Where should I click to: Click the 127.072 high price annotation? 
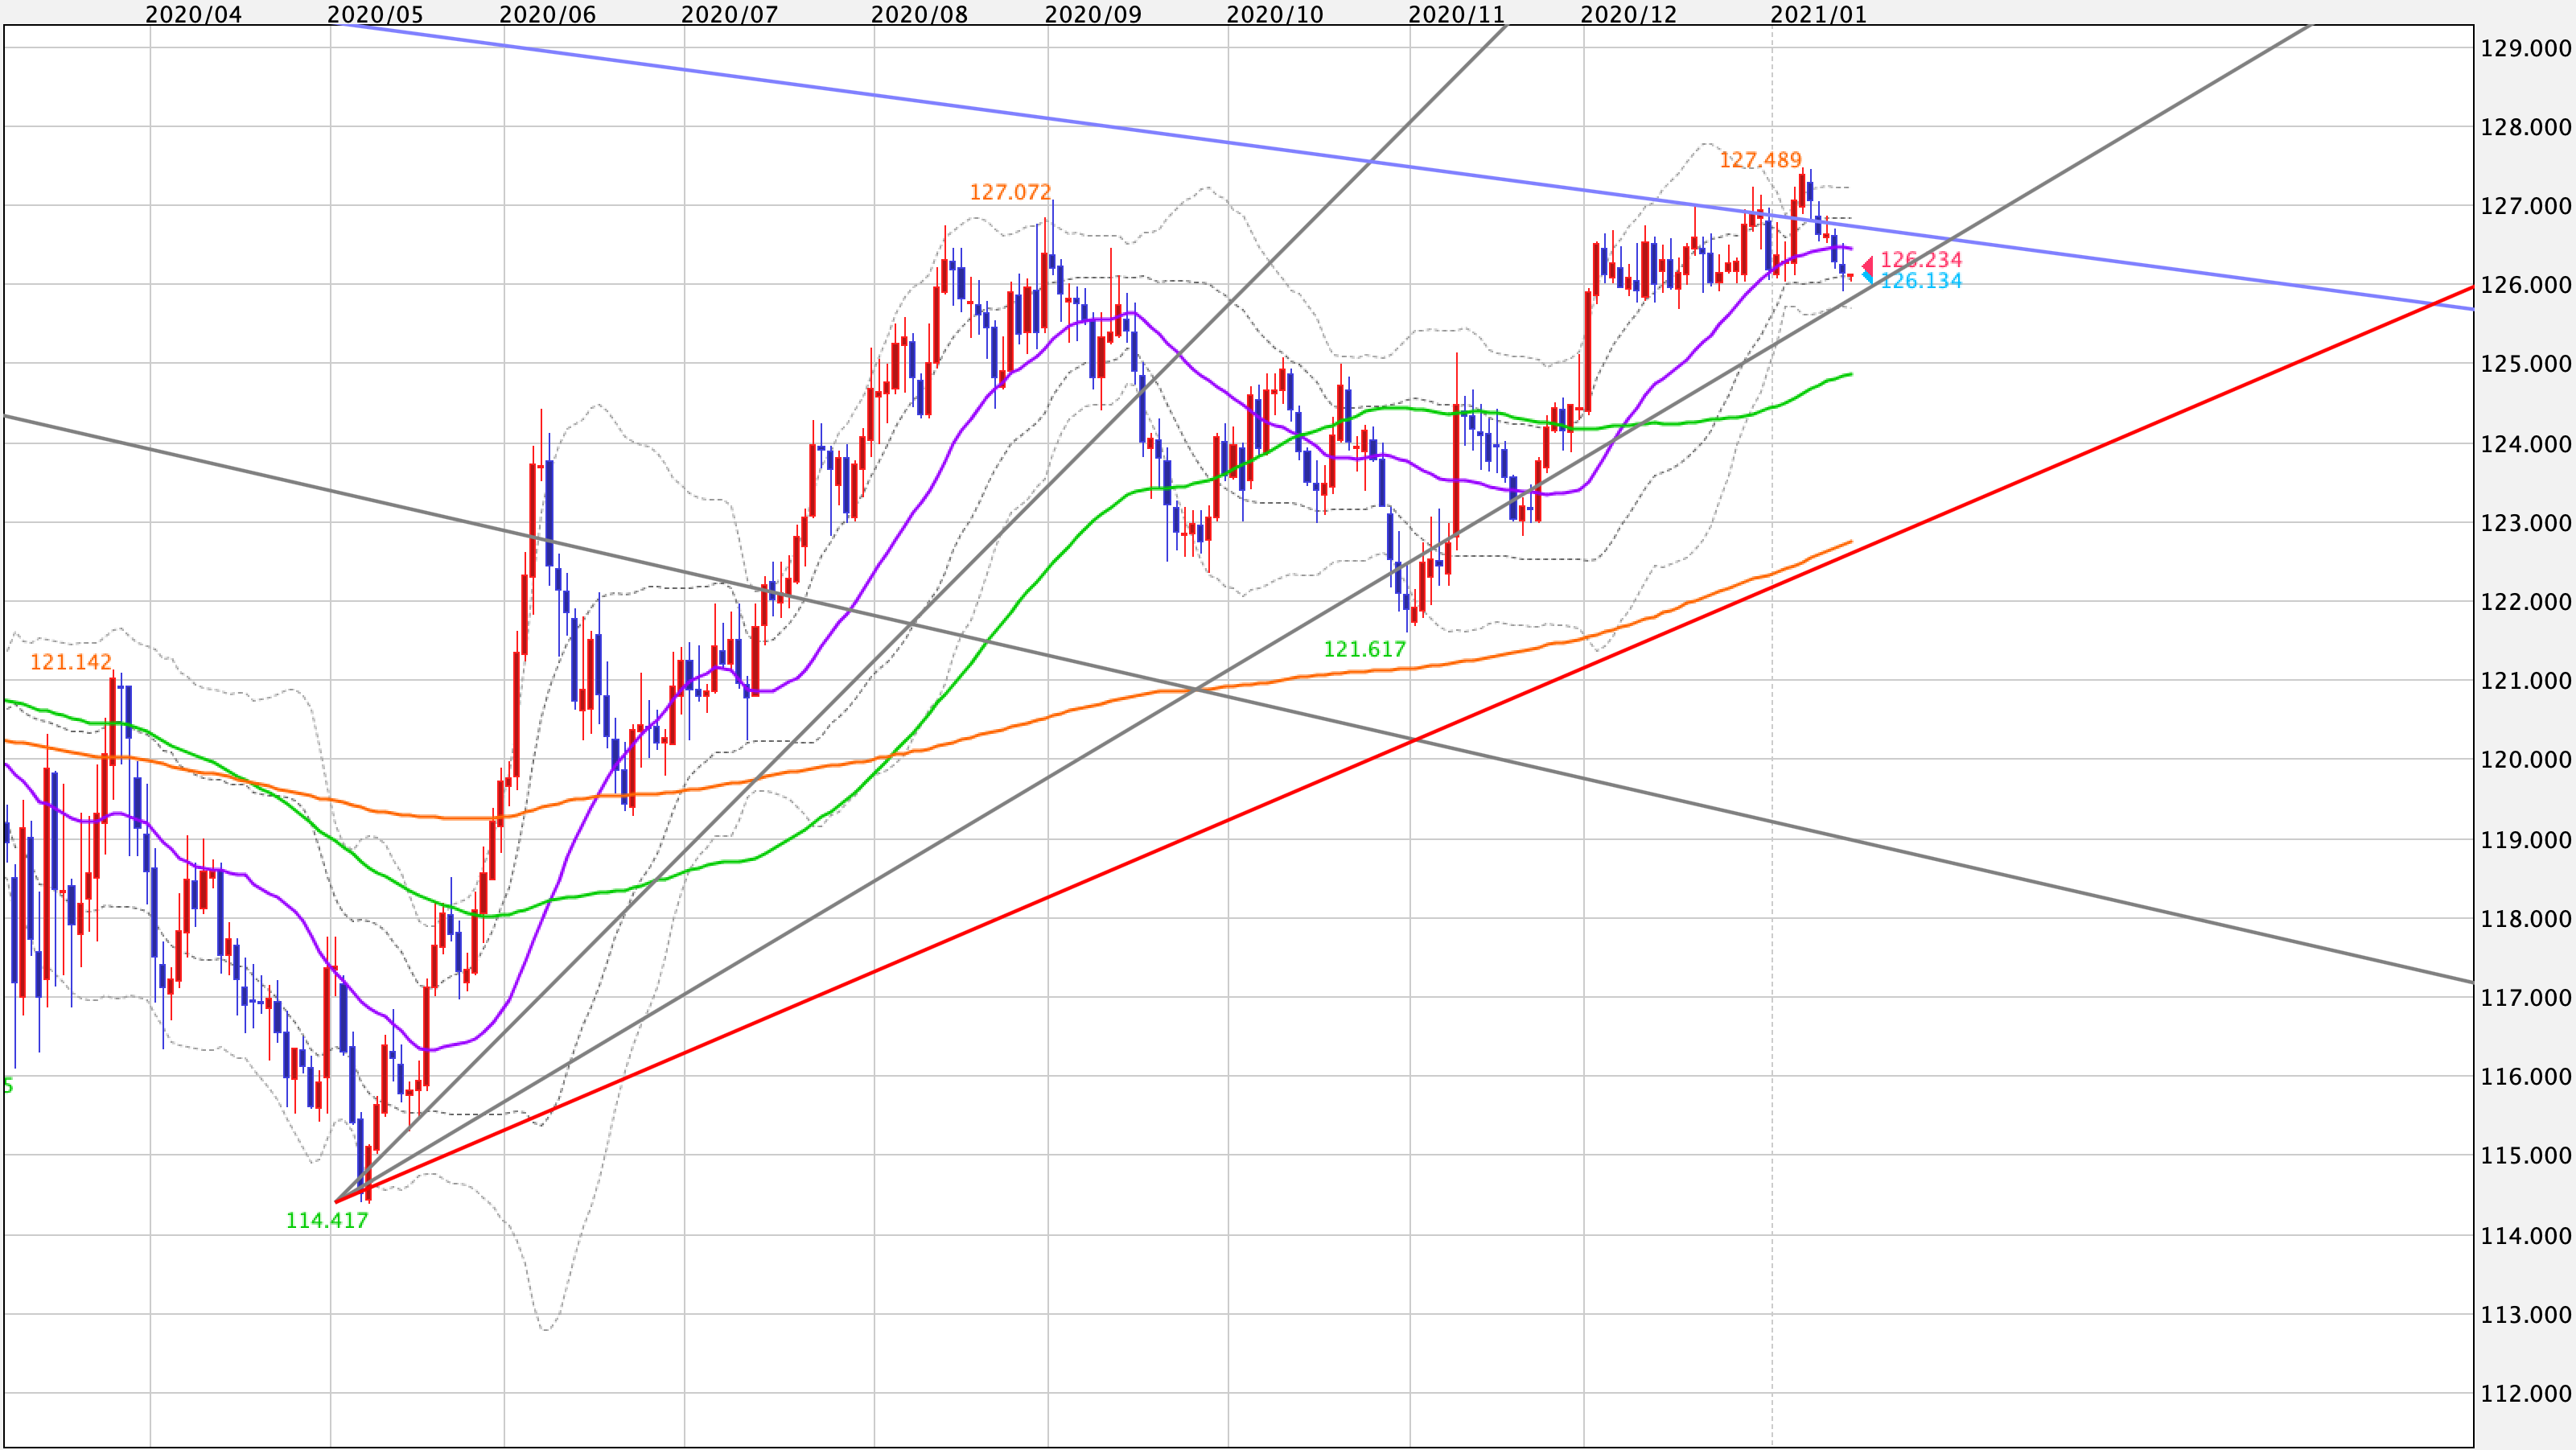[1010, 192]
